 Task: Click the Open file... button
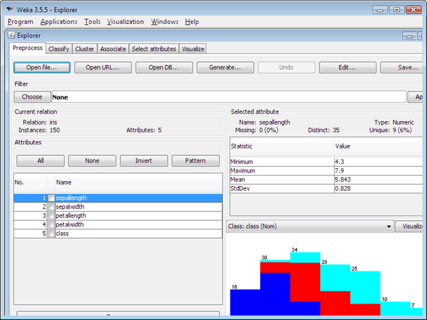click(x=42, y=68)
